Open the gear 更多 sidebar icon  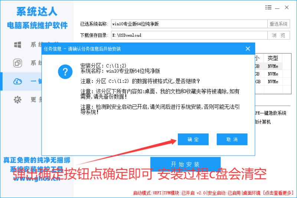17,100
